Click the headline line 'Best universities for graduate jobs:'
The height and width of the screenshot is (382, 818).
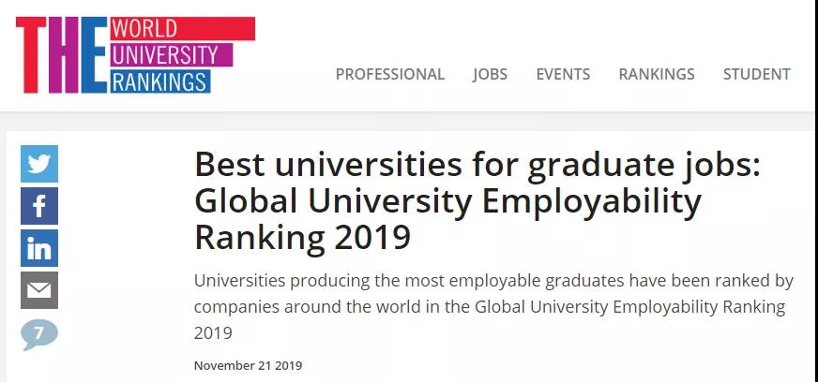click(477, 165)
